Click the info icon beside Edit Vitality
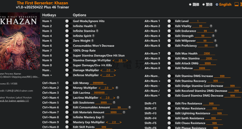Screen dimensions: 242x129 210,26
